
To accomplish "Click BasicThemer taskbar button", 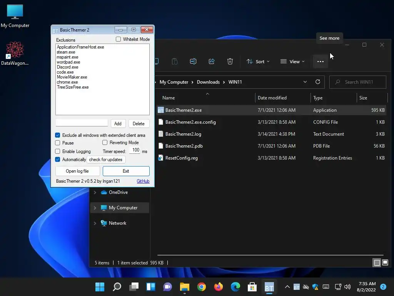I will pyautogui.click(x=269, y=287).
